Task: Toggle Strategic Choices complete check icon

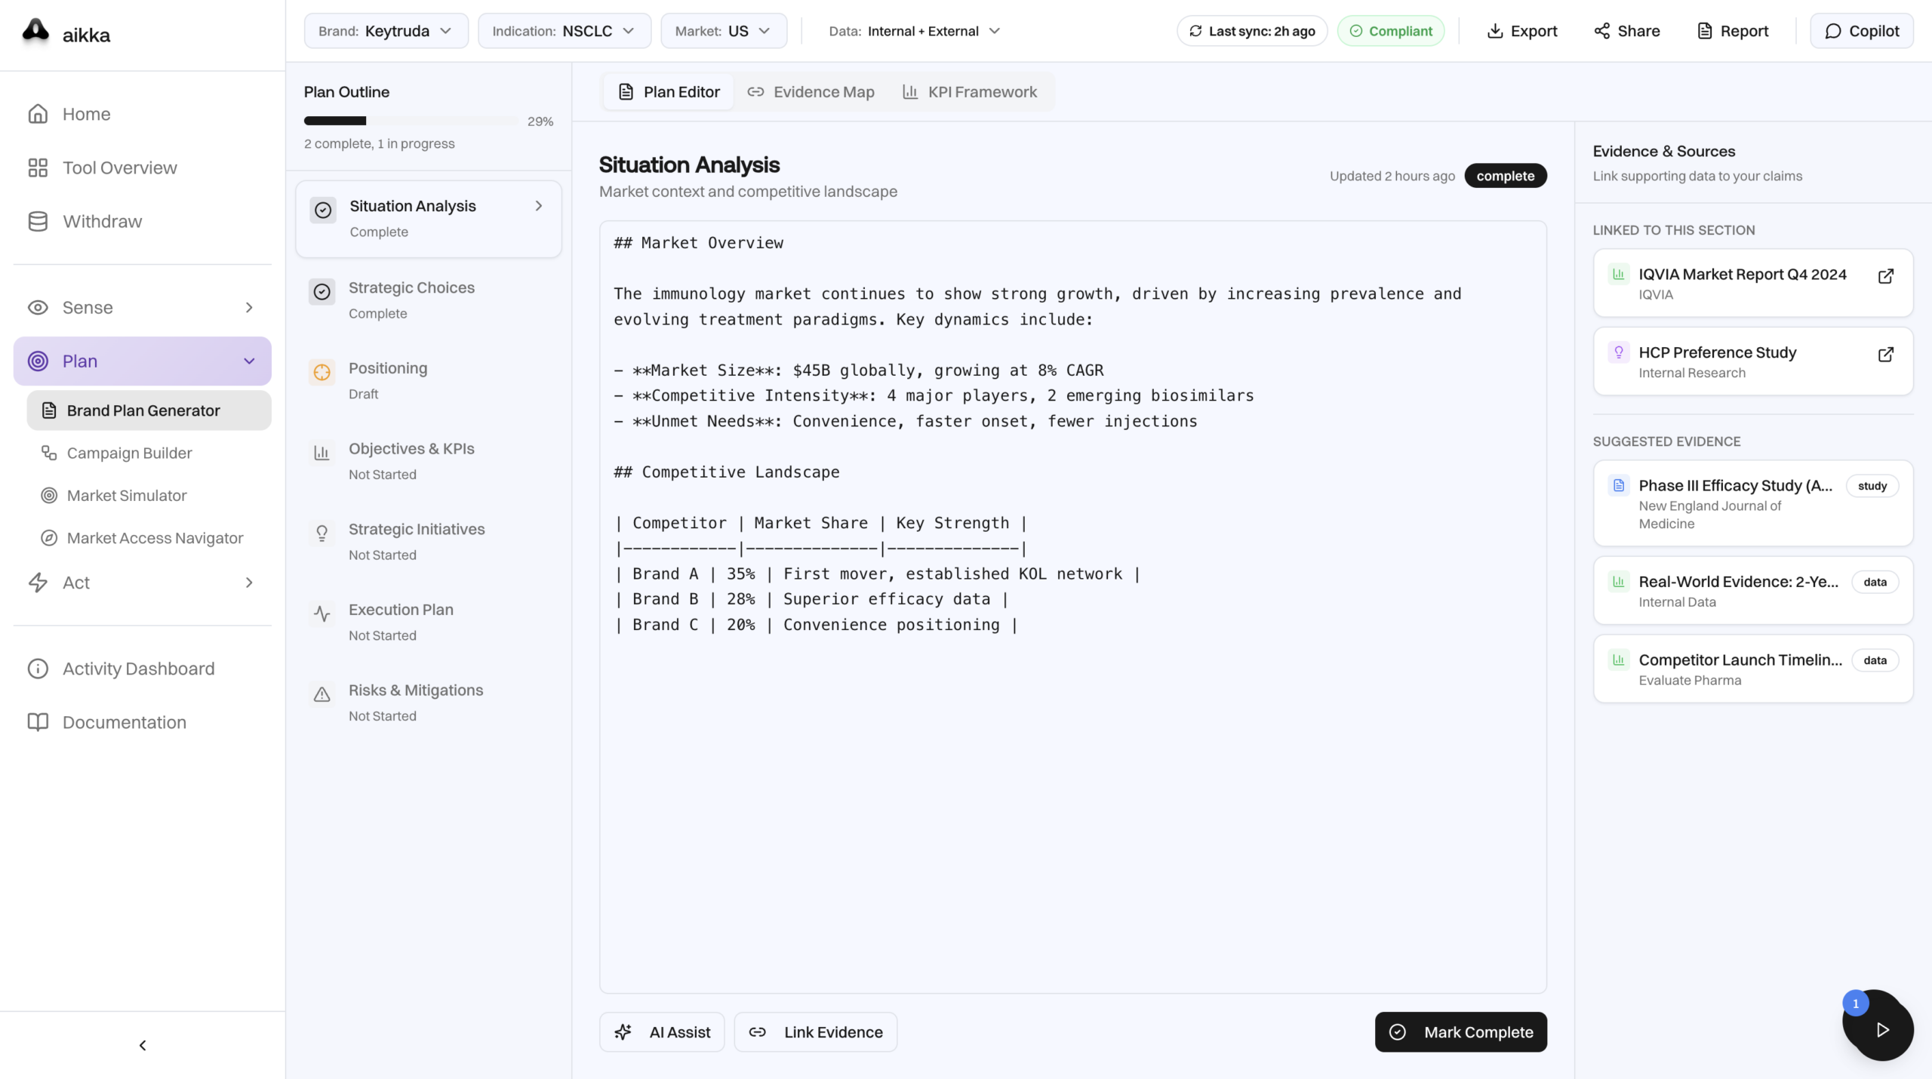Action: [322, 292]
